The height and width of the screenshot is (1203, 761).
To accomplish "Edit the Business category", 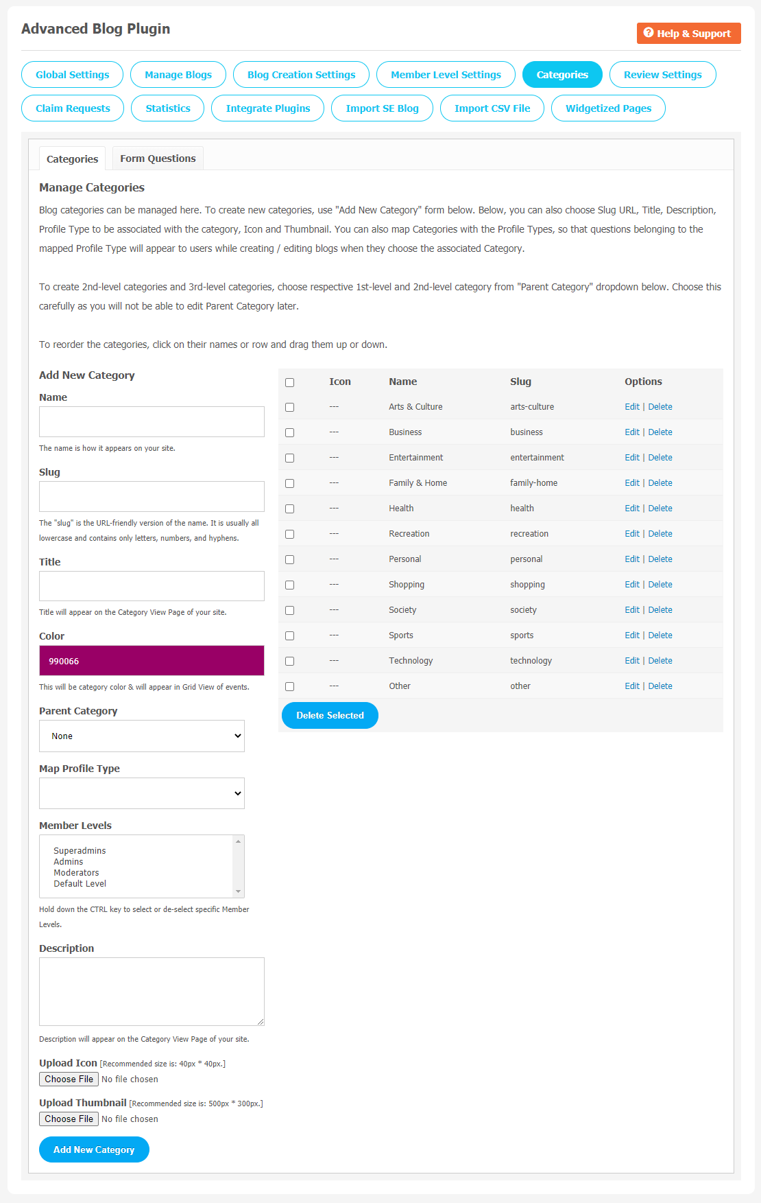I will coord(632,432).
